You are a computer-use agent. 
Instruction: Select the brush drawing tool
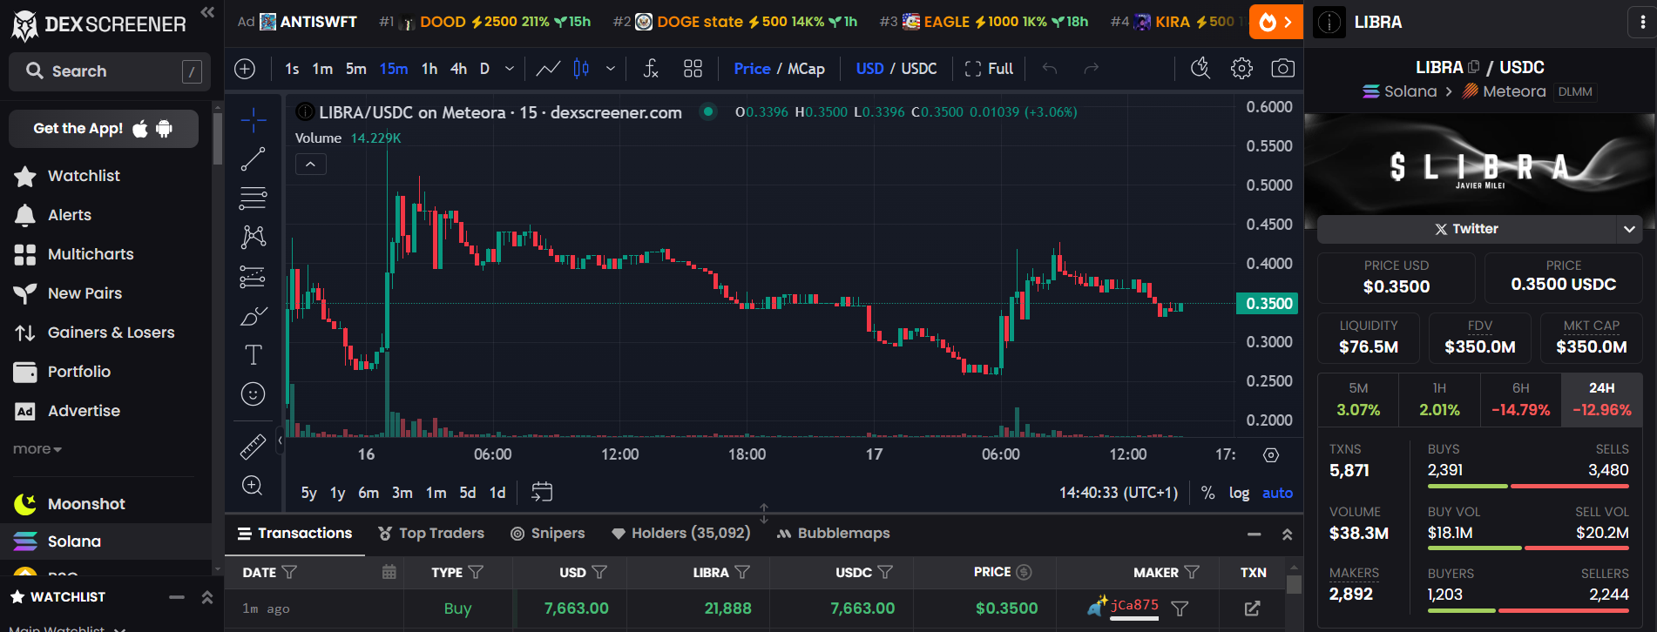[253, 316]
